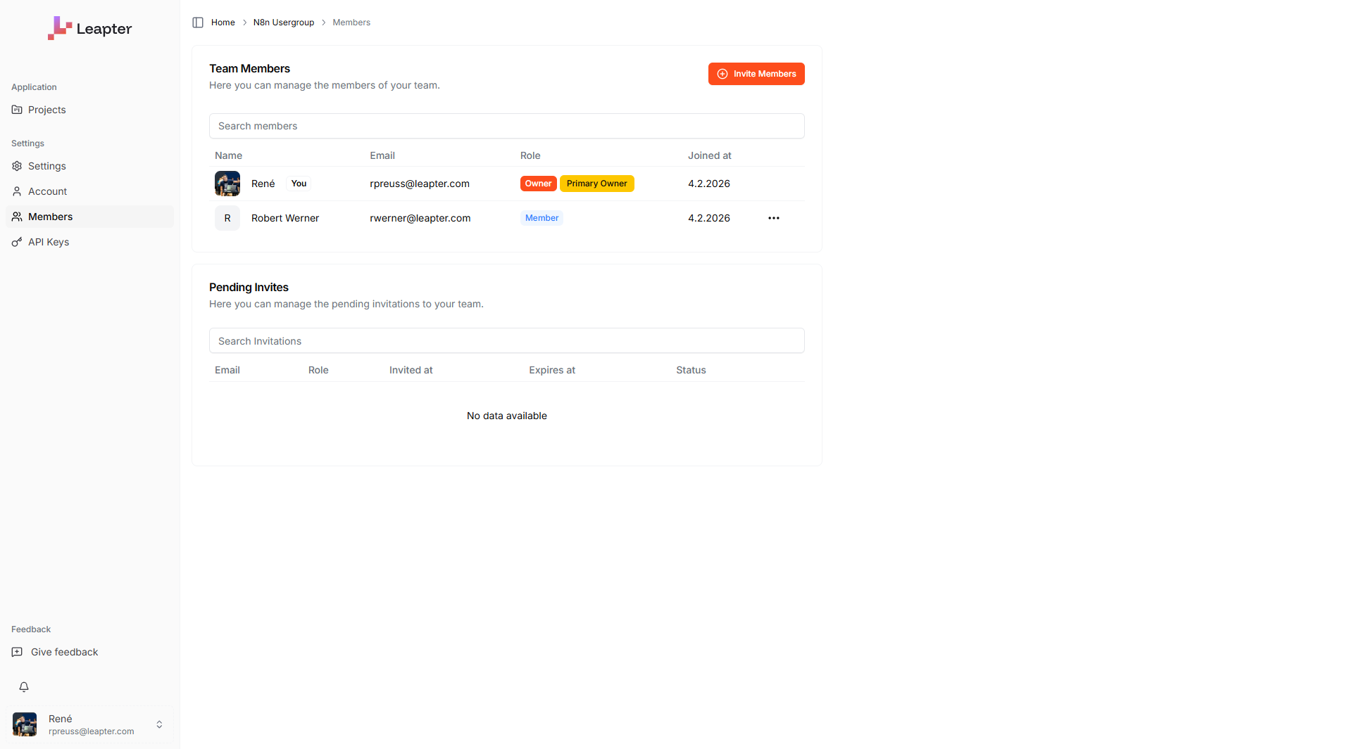
Task: Click the email rwerner@leapter.com
Action: (420, 218)
